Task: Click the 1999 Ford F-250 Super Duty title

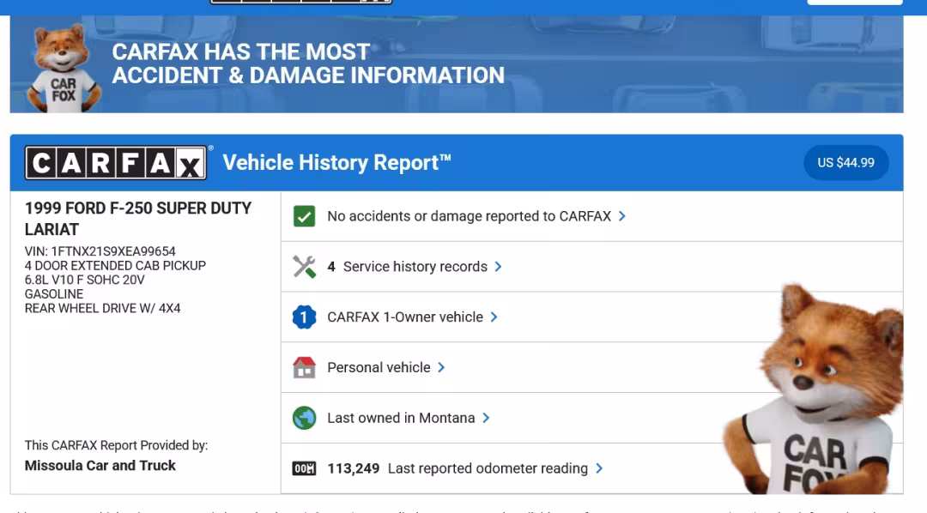Action: 137,219
